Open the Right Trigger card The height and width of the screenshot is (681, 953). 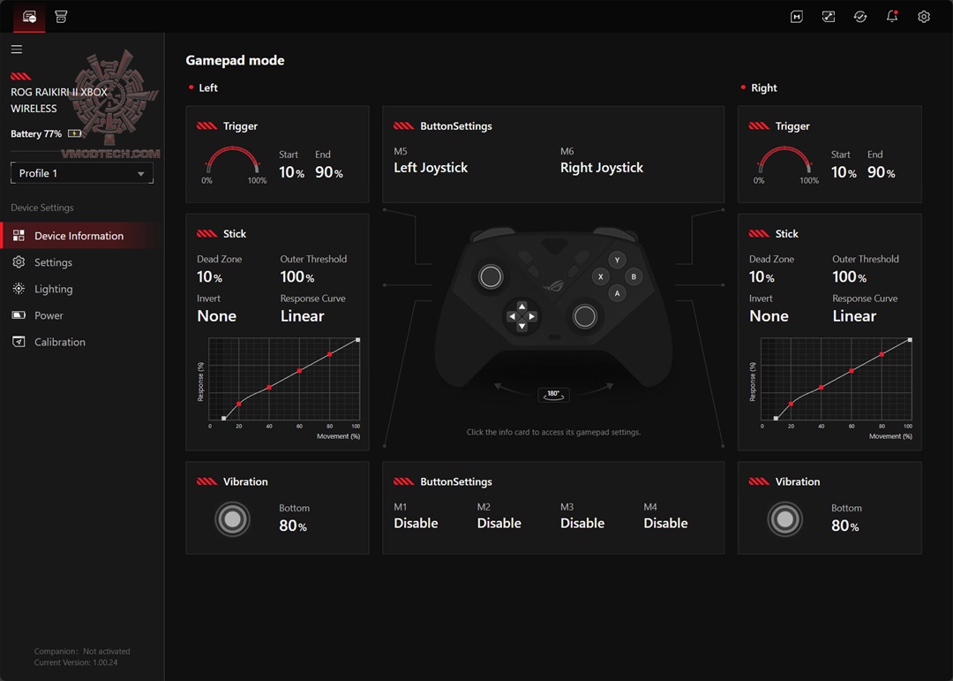(x=829, y=155)
